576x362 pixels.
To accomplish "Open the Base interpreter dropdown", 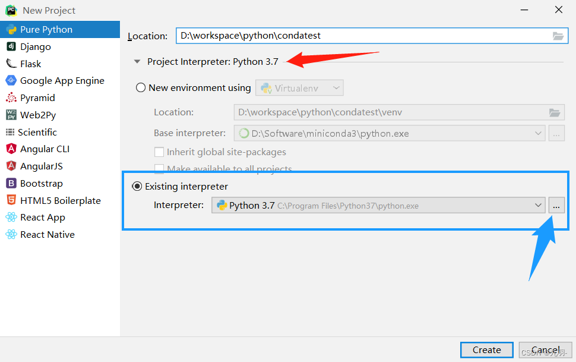I will [390, 133].
